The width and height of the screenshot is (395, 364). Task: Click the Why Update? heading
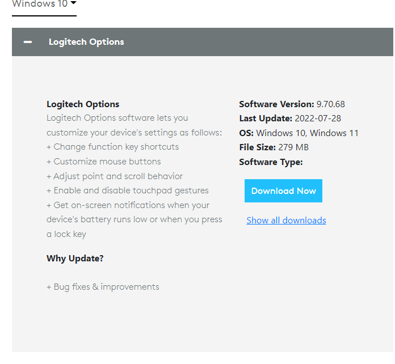pyautogui.click(x=75, y=259)
